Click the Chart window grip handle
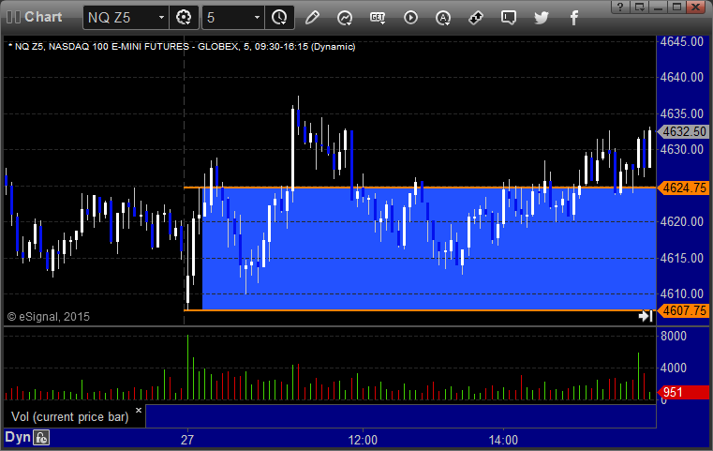713x451 pixels. [x=14, y=17]
